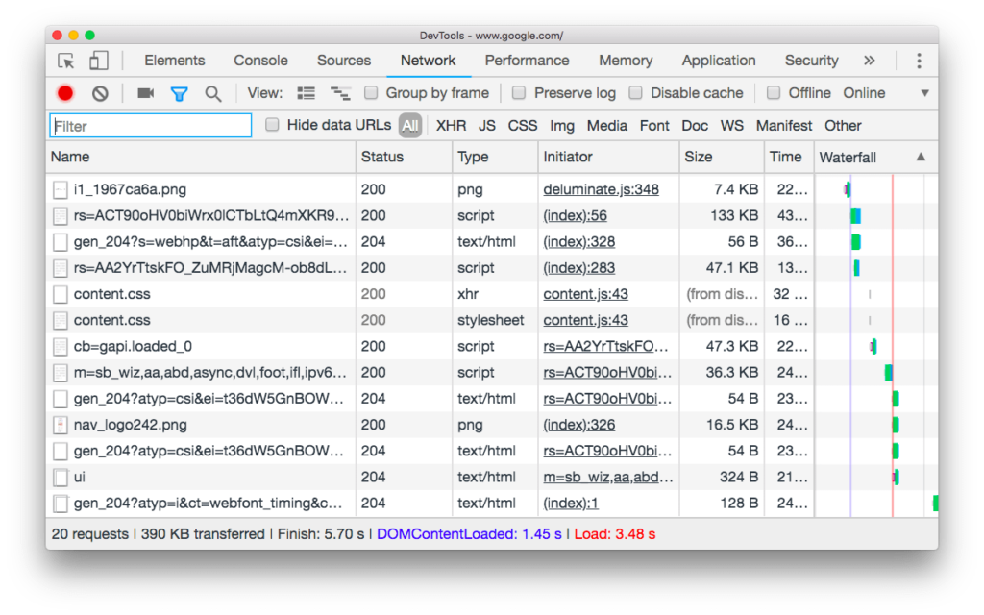Reverse sort using the Waterfall sort arrow
984x615 pixels.
(x=921, y=157)
